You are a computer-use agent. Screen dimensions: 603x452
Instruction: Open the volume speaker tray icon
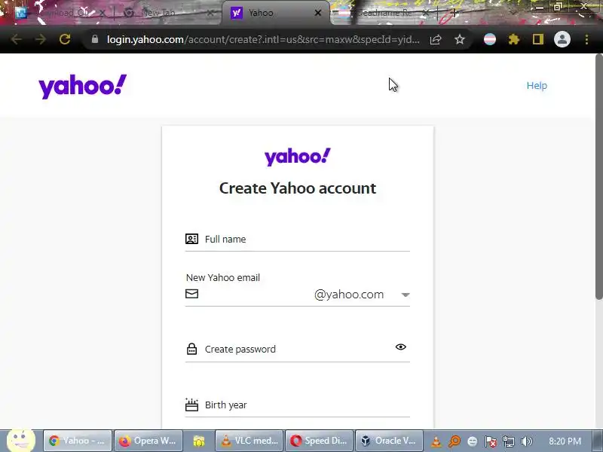526,441
